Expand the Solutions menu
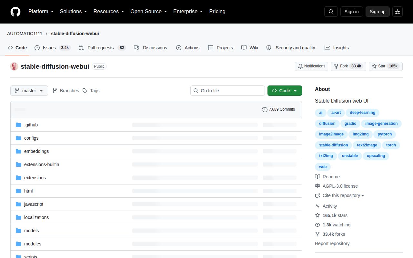The width and height of the screenshot is (413, 258). point(73,12)
